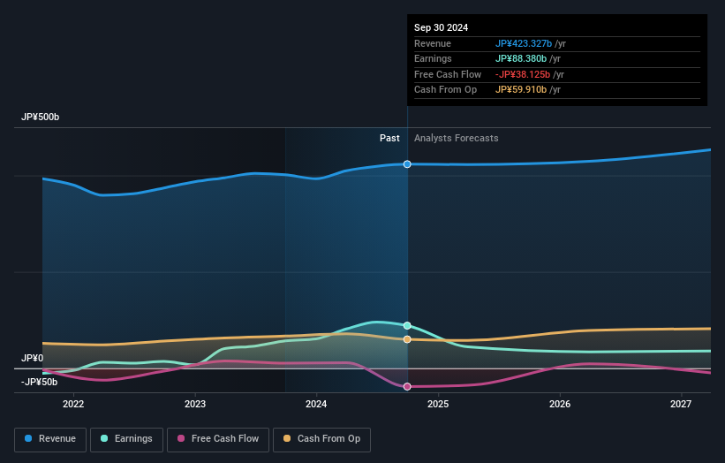Click the Earnings row label in tooltip
This screenshot has width=725, height=463.
point(433,58)
